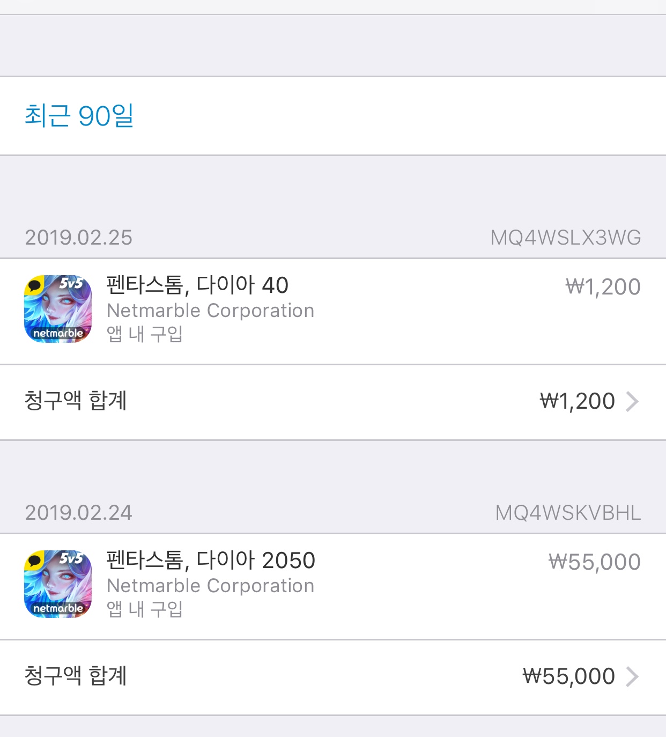Tap the ₩55,000 billing total amount
The image size is (666, 737).
tap(568, 677)
